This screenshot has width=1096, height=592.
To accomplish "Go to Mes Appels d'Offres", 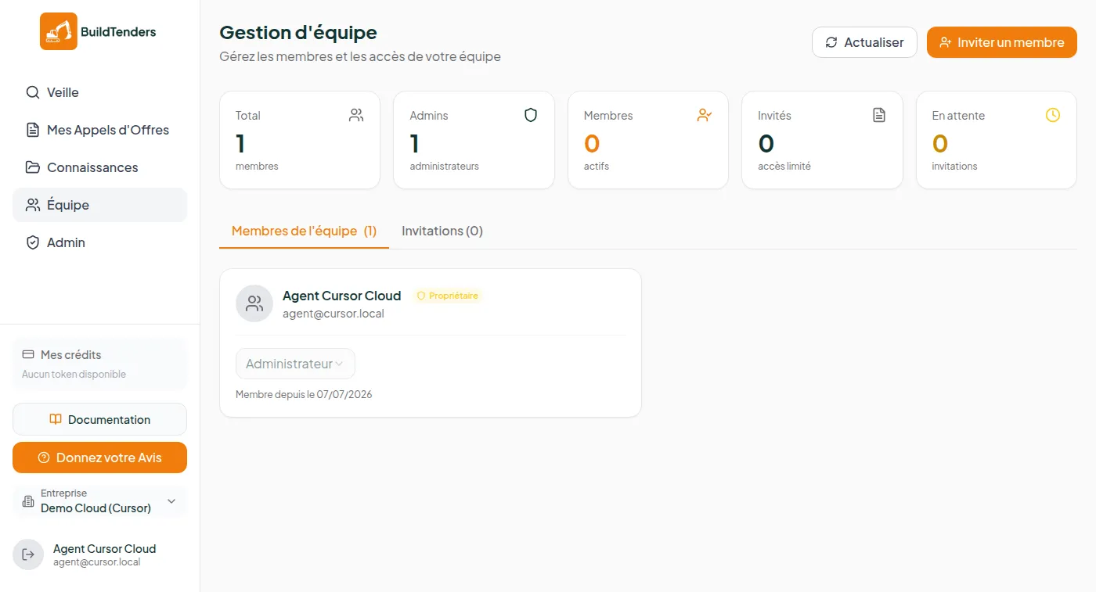I will pos(99,130).
